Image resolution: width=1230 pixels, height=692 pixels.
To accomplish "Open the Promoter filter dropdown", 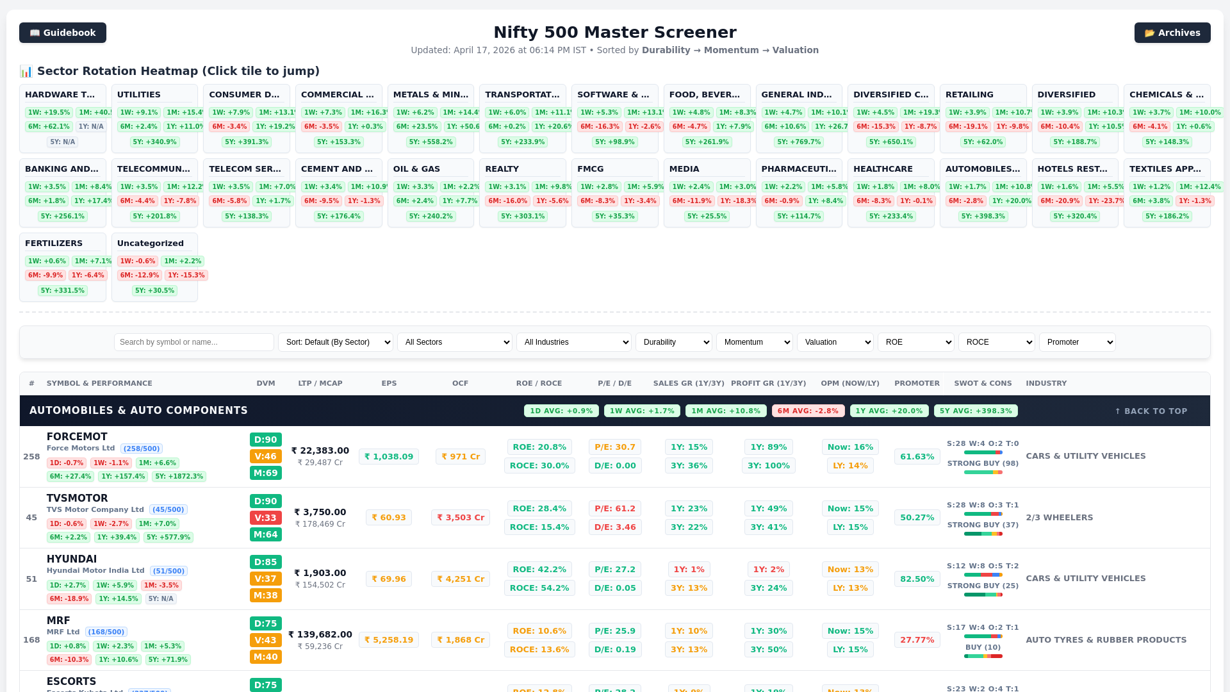I will pos(1078,342).
